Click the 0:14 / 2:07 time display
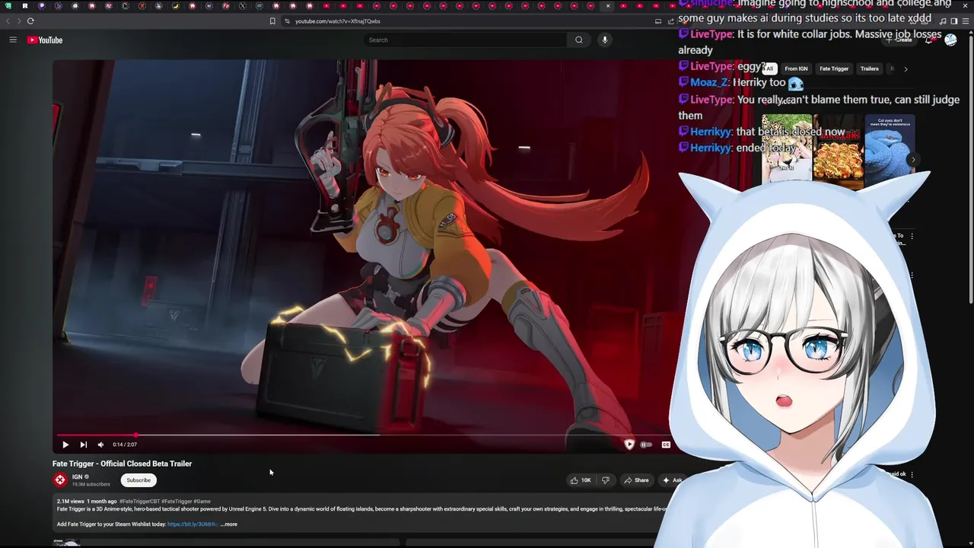Screen dimensions: 974x548 [x=125, y=444]
